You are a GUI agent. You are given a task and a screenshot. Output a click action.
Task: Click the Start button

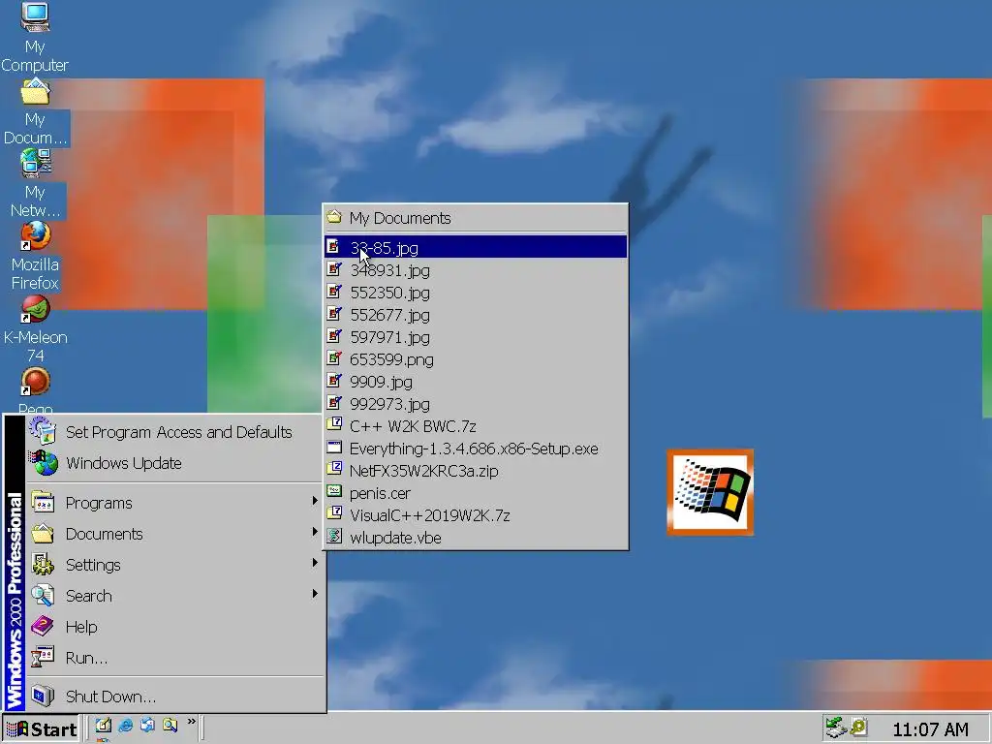pos(41,728)
